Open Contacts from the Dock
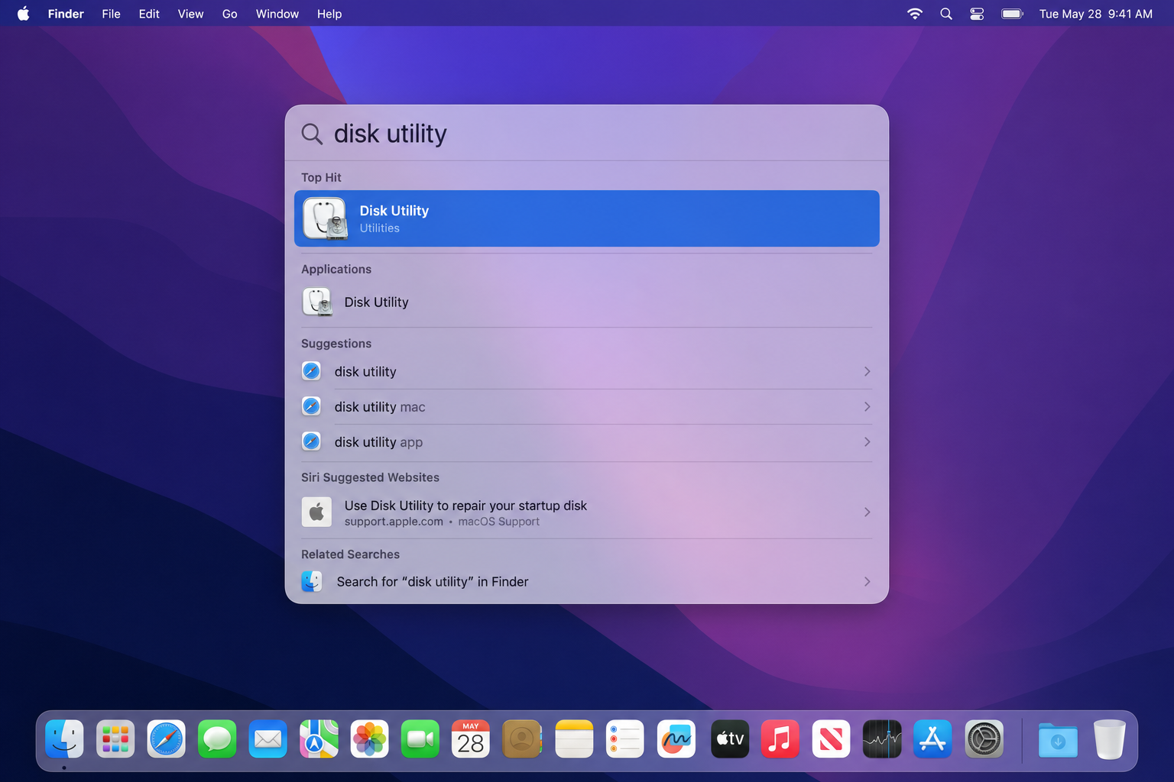Screen dimensions: 1174x782 [x=522, y=739]
